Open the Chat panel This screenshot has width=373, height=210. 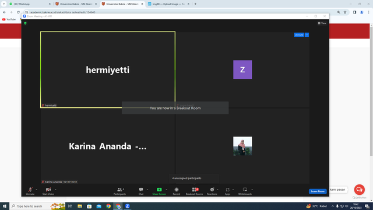(141, 191)
